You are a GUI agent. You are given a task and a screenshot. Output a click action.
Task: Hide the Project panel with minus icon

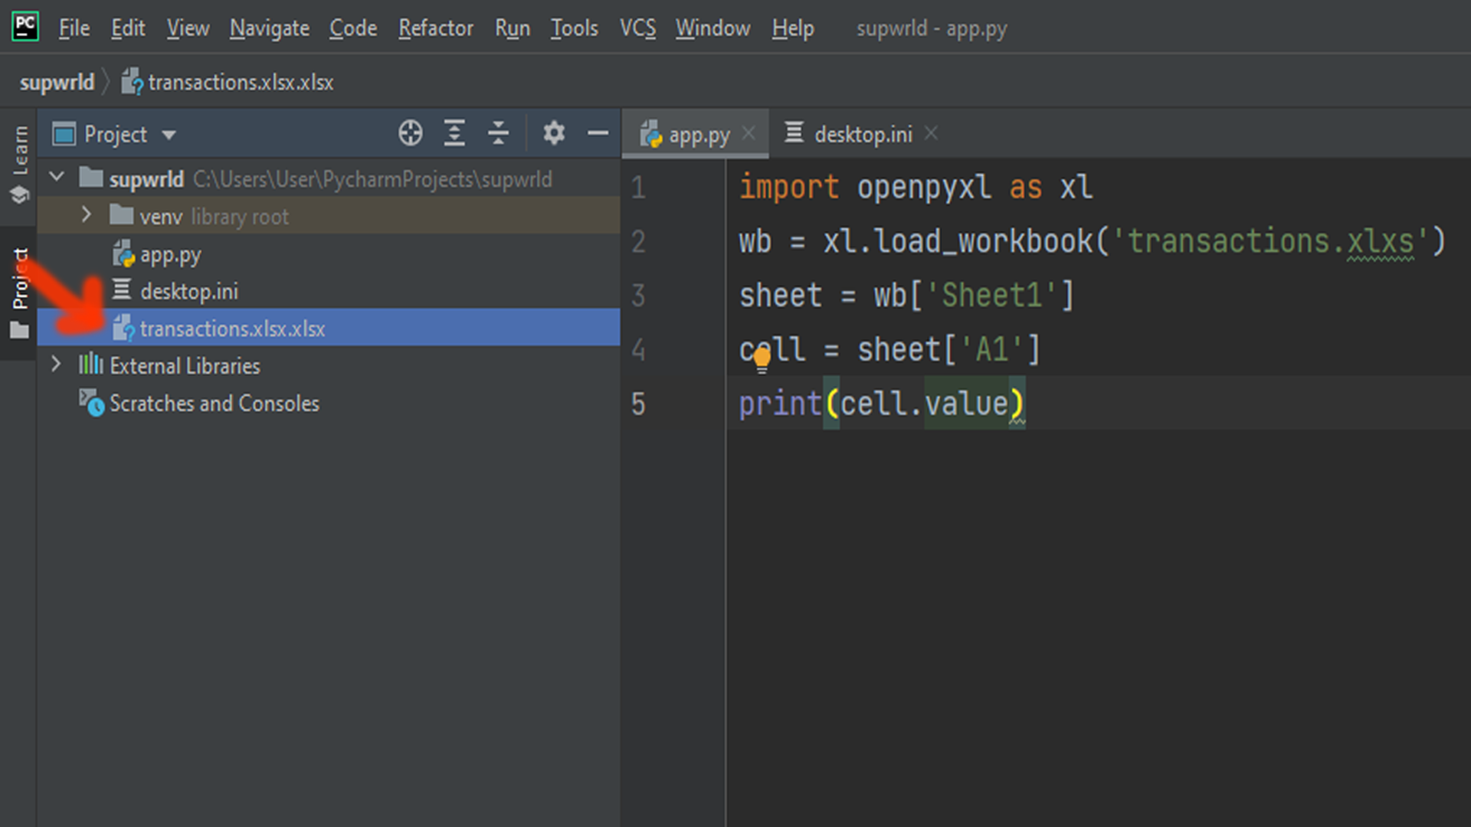pos(598,133)
